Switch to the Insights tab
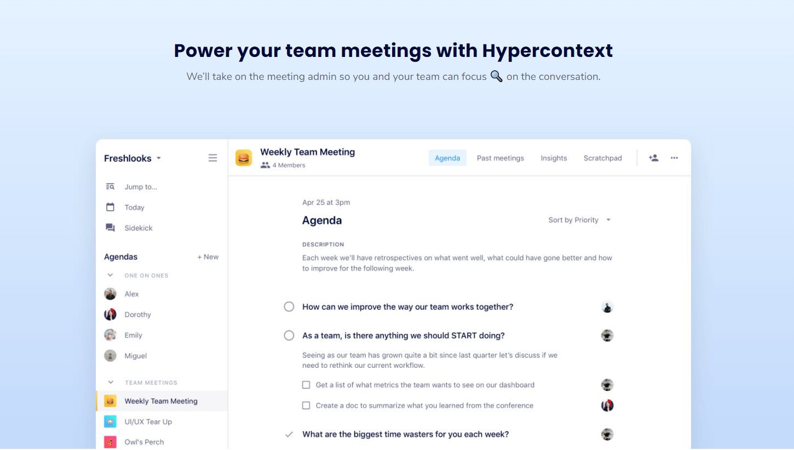The height and width of the screenshot is (450, 794). click(x=554, y=158)
